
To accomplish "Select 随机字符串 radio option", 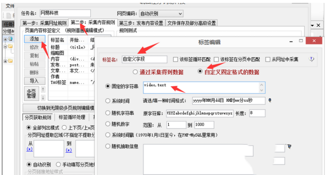I will pyautogui.click(x=108, y=113).
